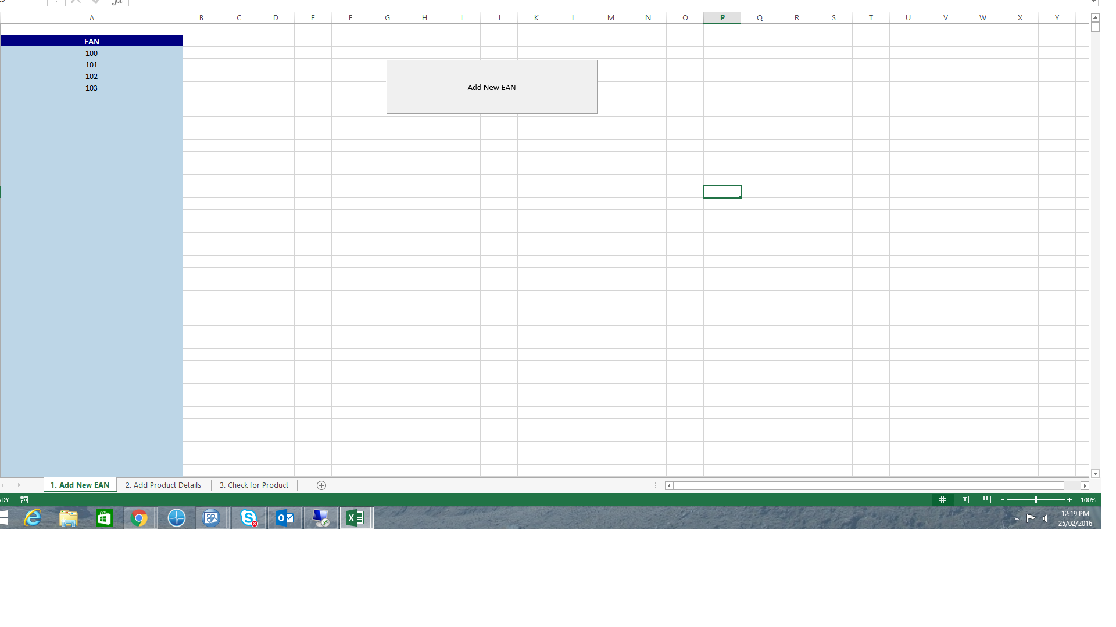
Task: Open the '3. Check for Product' sheet
Action: pos(253,485)
